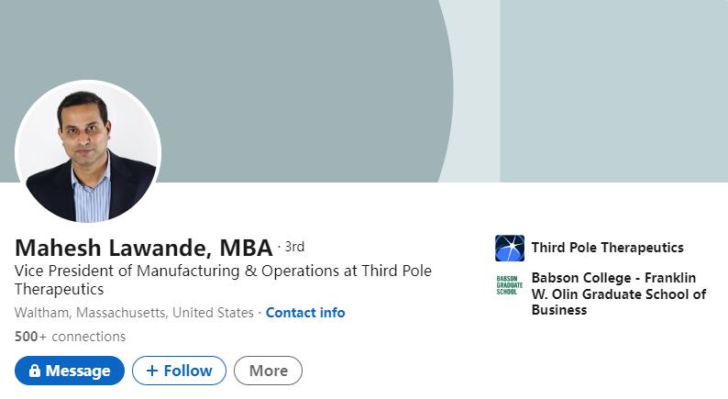Send a message with the Message button
728x399 pixels.
(70, 371)
